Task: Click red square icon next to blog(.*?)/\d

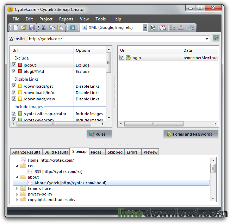Action: click(20, 71)
